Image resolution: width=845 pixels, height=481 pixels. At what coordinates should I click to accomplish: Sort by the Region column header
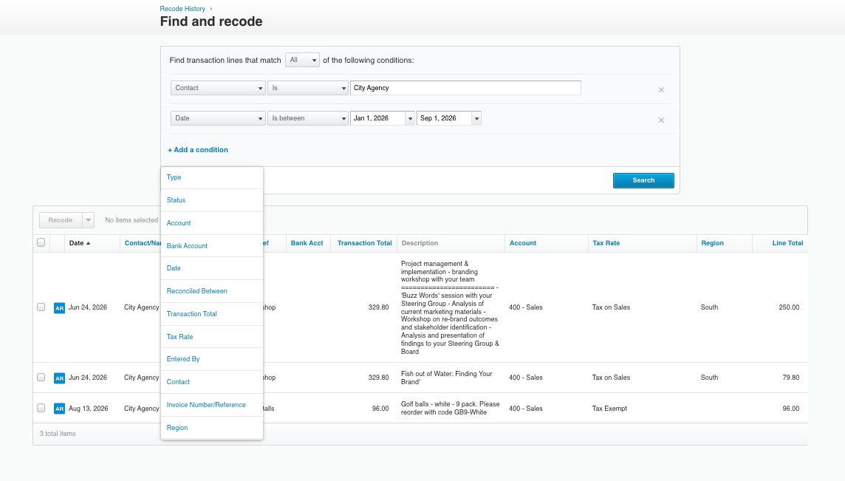pyautogui.click(x=713, y=243)
